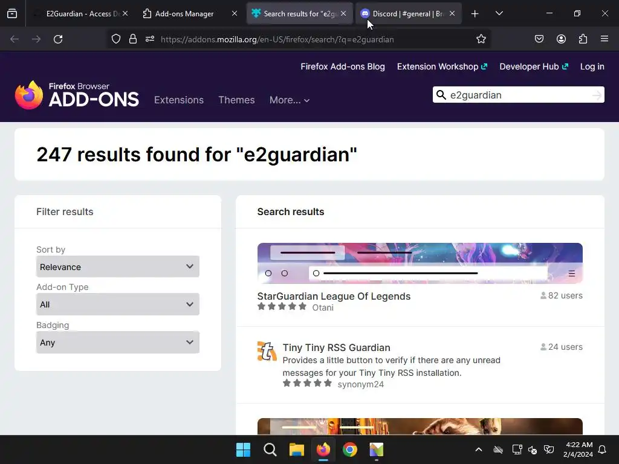Click author name Otani
The height and width of the screenshot is (464, 619).
click(x=323, y=308)
